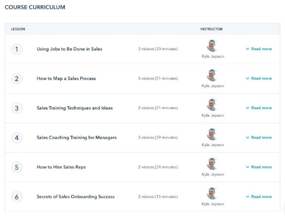Click lesson 1 number circle icon
Image resolution: width=285 pixels, height=216 pixels.
pyautogui.click(x=17, y=49)
